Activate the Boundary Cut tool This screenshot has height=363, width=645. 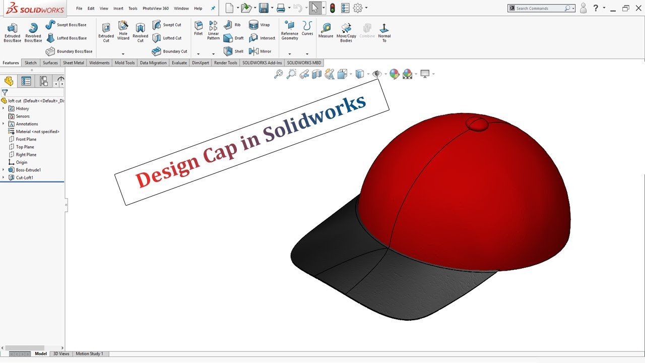click(170, 51)
